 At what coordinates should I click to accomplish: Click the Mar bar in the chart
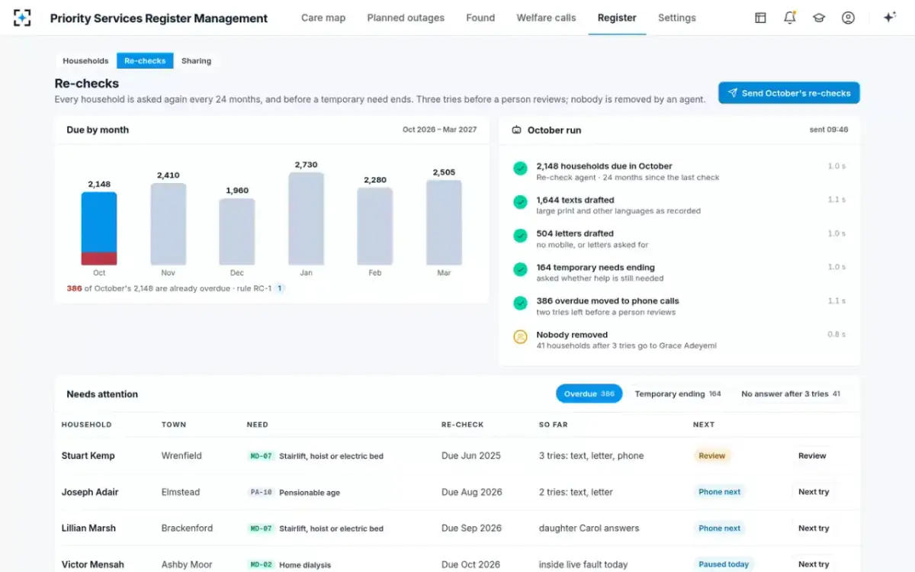tap(444, 223)
